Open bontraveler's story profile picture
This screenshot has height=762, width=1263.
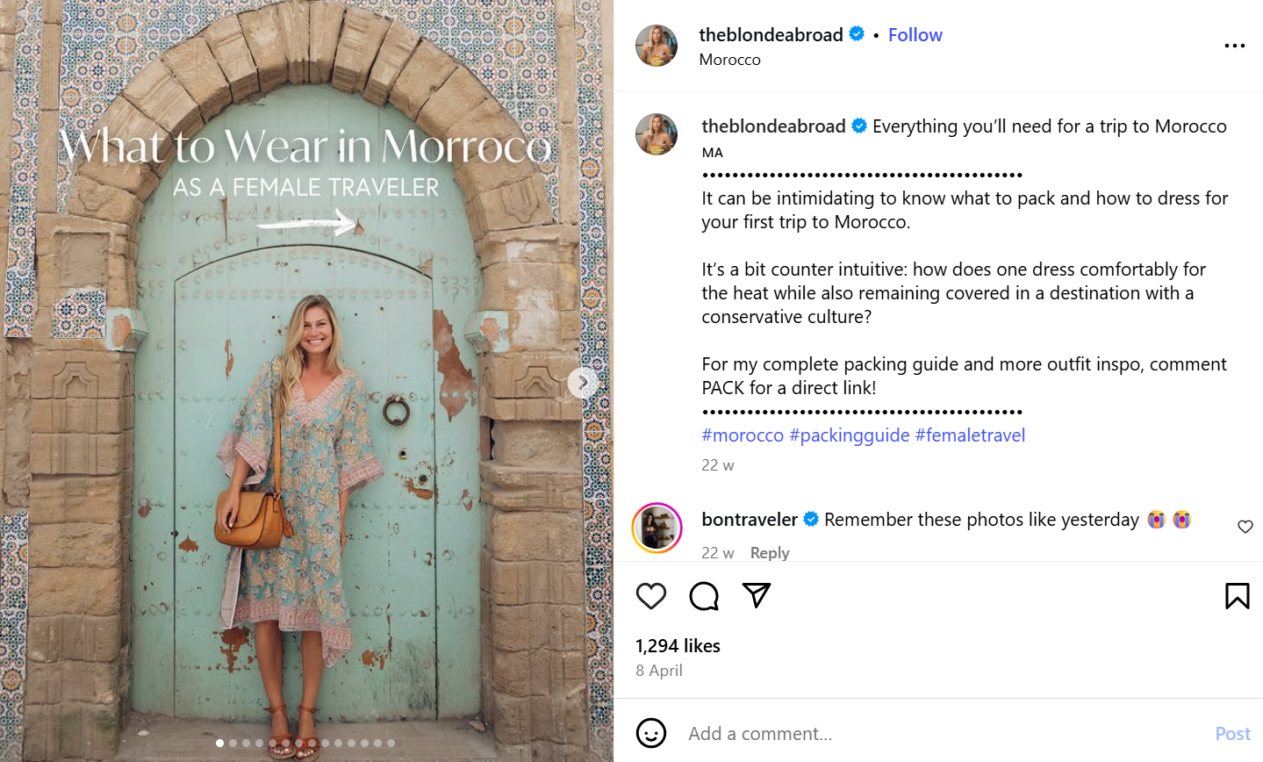(x=657, y=528)
